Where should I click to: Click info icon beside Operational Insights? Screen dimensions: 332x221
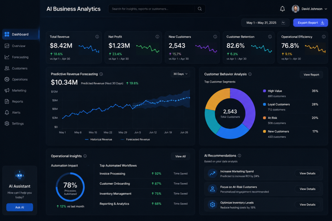tap(85, 156)
